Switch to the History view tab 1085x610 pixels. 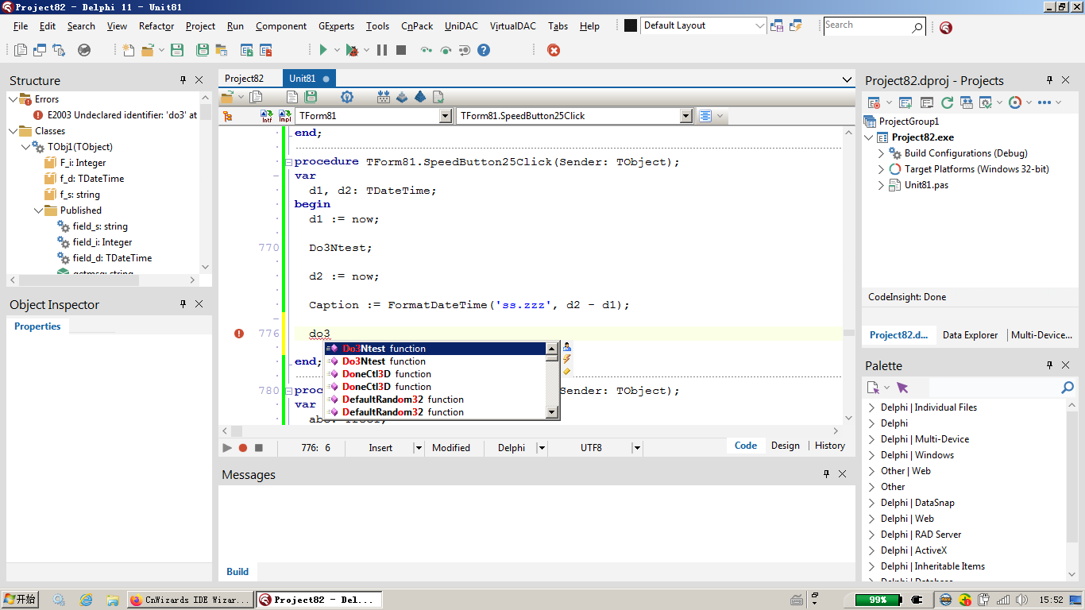point(830,446)
